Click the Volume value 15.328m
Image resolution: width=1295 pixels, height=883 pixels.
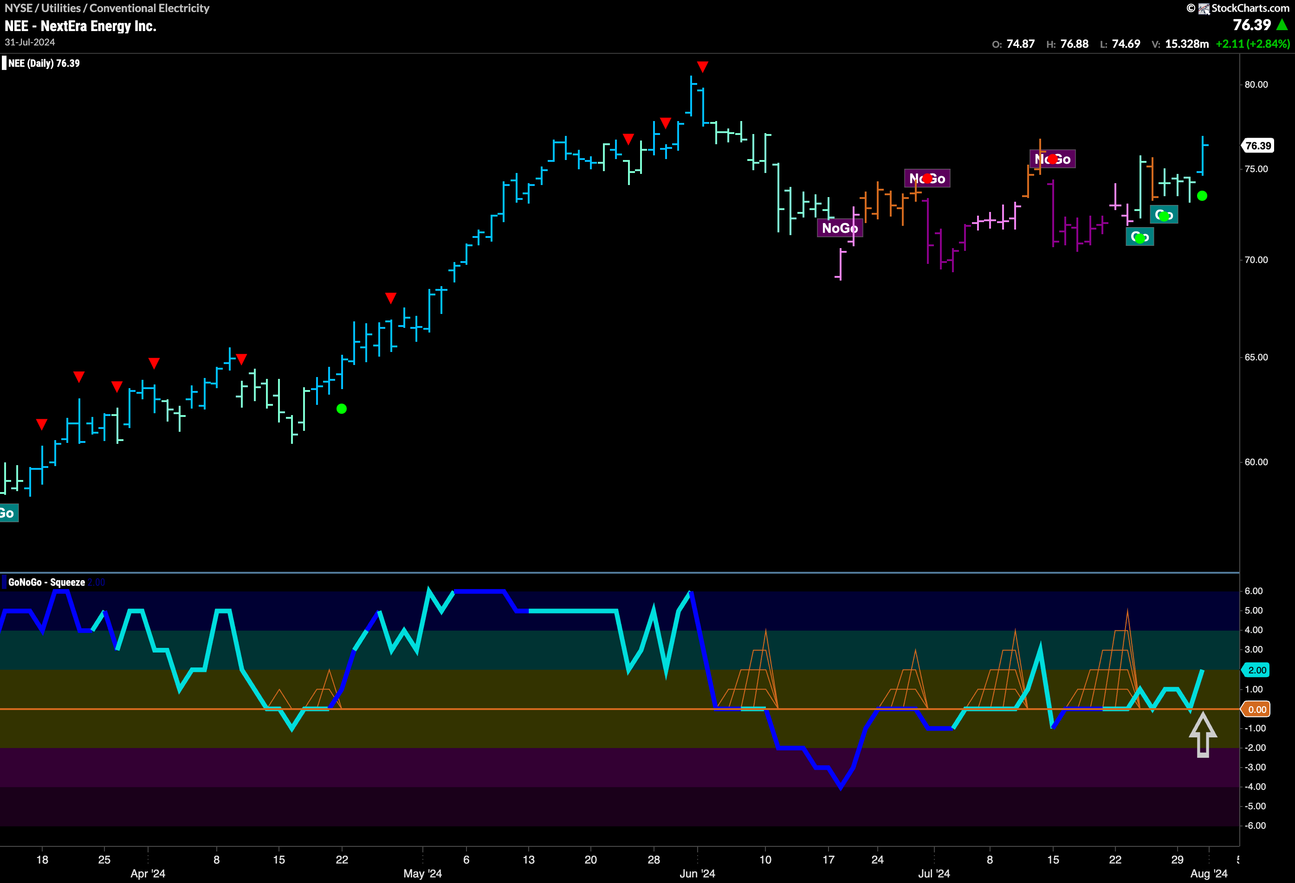pos(1187,44)
